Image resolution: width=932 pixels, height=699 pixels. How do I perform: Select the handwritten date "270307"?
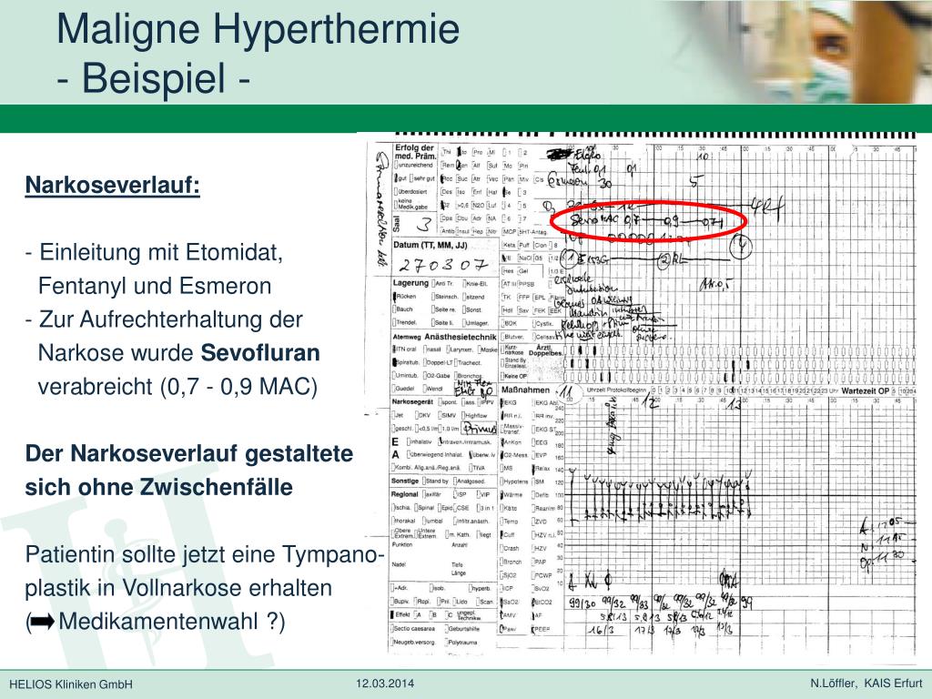click(x=443, y=265)
